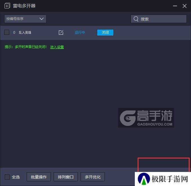191x186 pixels.
Task: Edit the 乱入英雄 instance name icon
Action: pyautogui.click(x=61, y=33)
